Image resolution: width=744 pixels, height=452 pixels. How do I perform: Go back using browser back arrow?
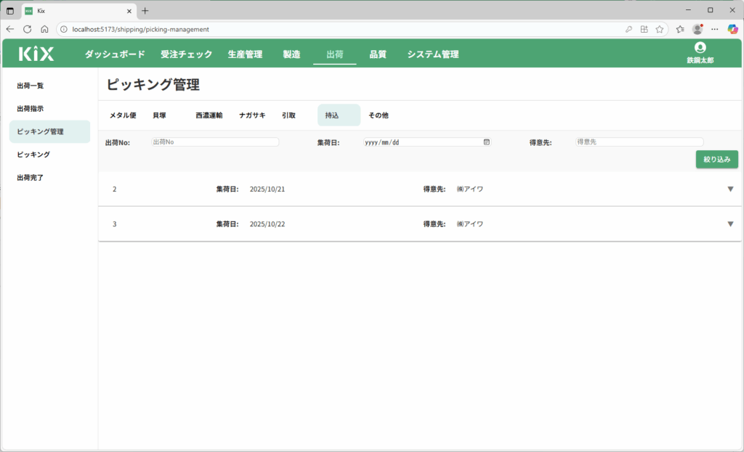click(x=10, y=29)
